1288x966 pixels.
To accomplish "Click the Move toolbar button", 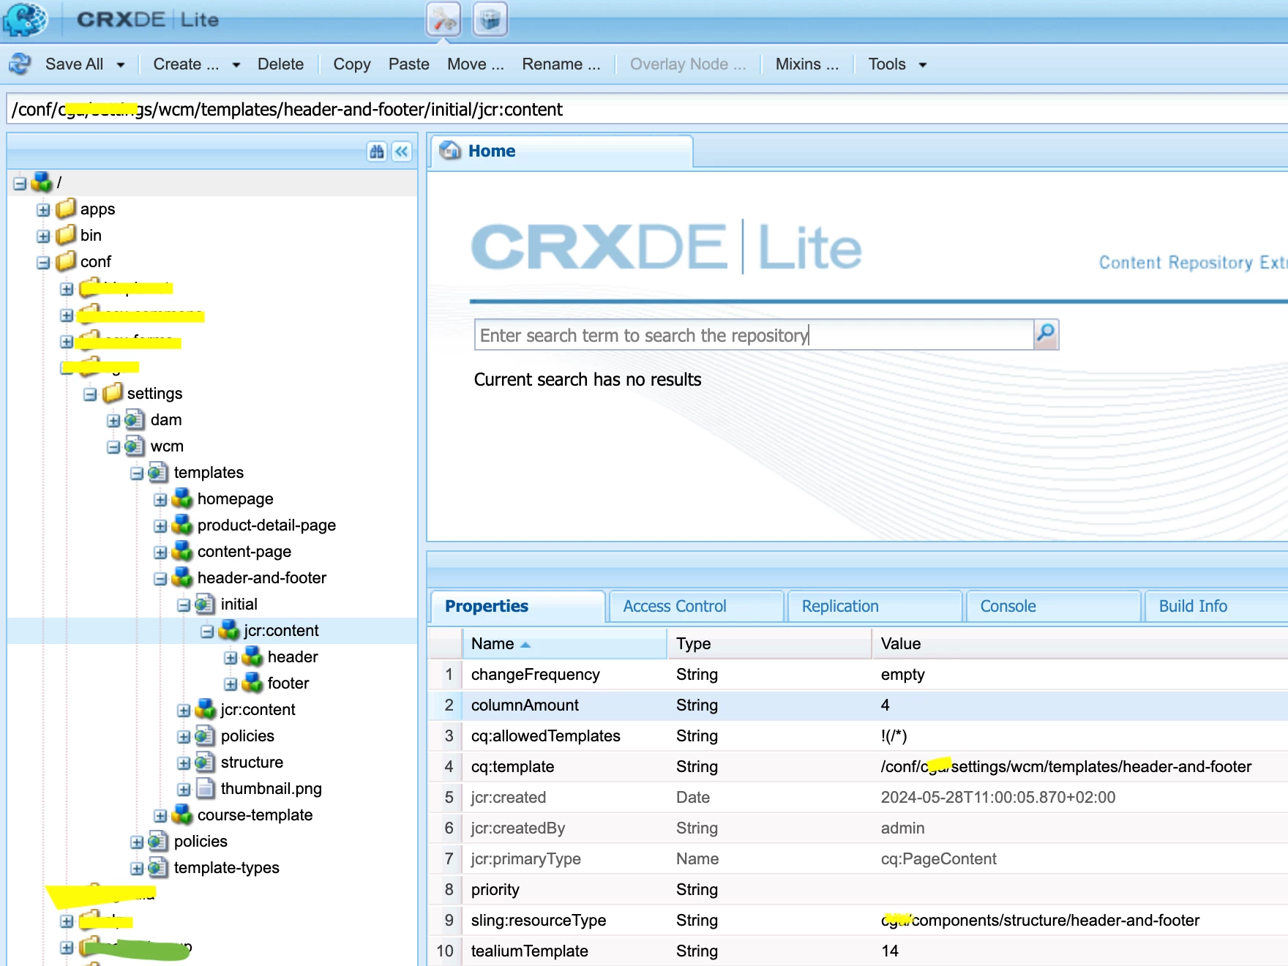I will click(475, 64).
